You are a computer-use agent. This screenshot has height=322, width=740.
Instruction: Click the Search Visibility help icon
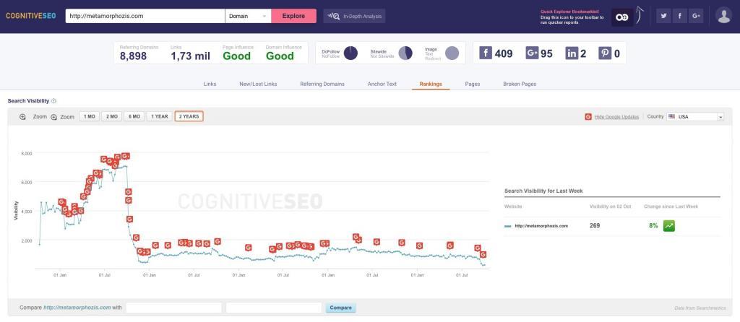coord(53,101)
